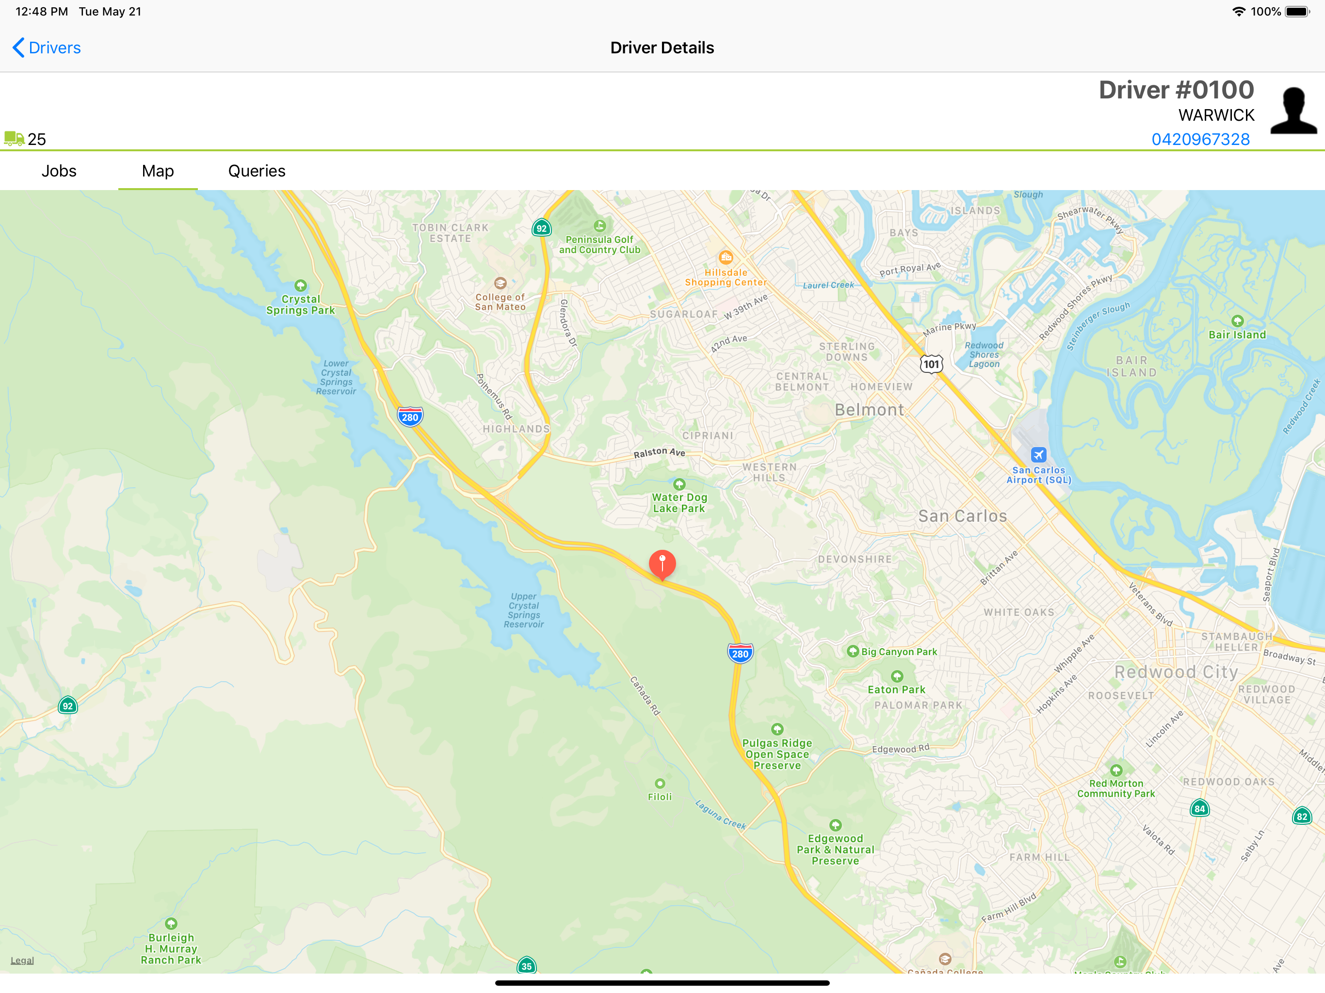The height and width of the screenshot is (993, 1325).
Task: Tap the Burleigh H. Murray Ranch marker
Action: (171, 924)
